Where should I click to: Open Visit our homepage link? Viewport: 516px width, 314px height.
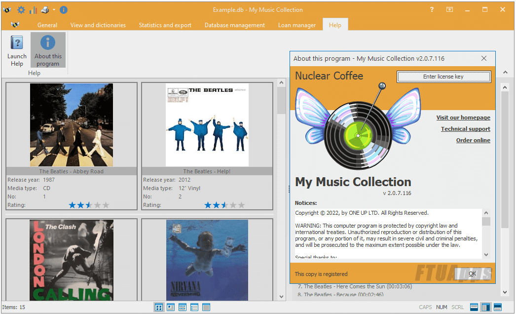click(x=463, y=118)
